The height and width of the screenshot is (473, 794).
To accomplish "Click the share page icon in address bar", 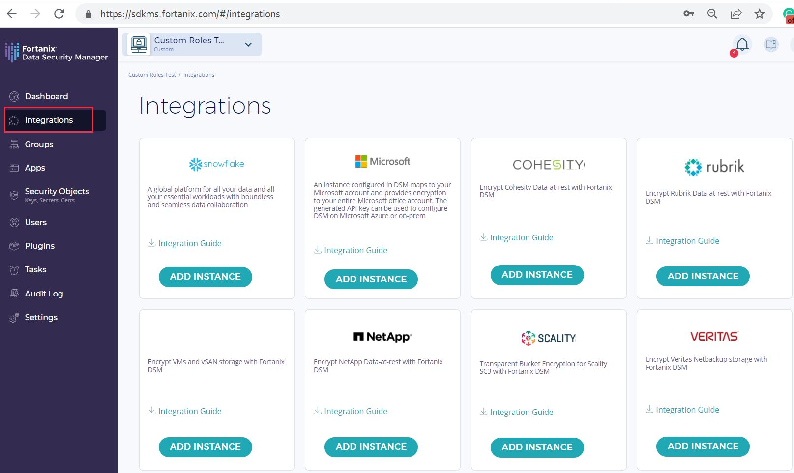I will [735, 14].
